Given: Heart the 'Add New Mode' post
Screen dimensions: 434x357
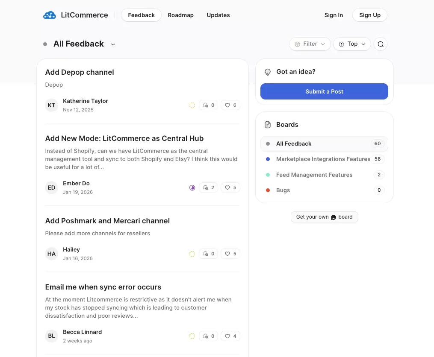Looking at the screenshot, I should click(230, 187).
